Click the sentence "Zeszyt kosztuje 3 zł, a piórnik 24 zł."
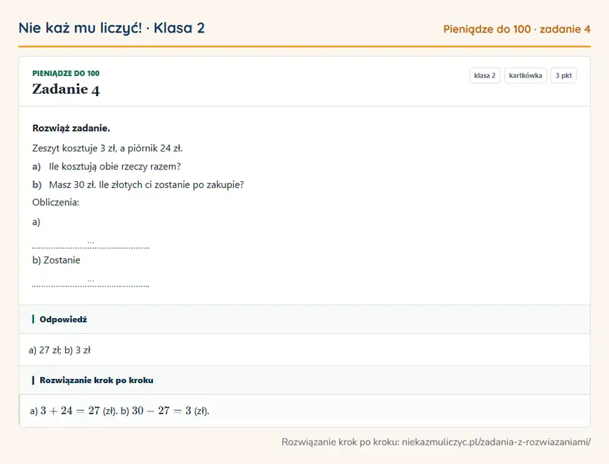The image size is (609, 464). [107, 148]
